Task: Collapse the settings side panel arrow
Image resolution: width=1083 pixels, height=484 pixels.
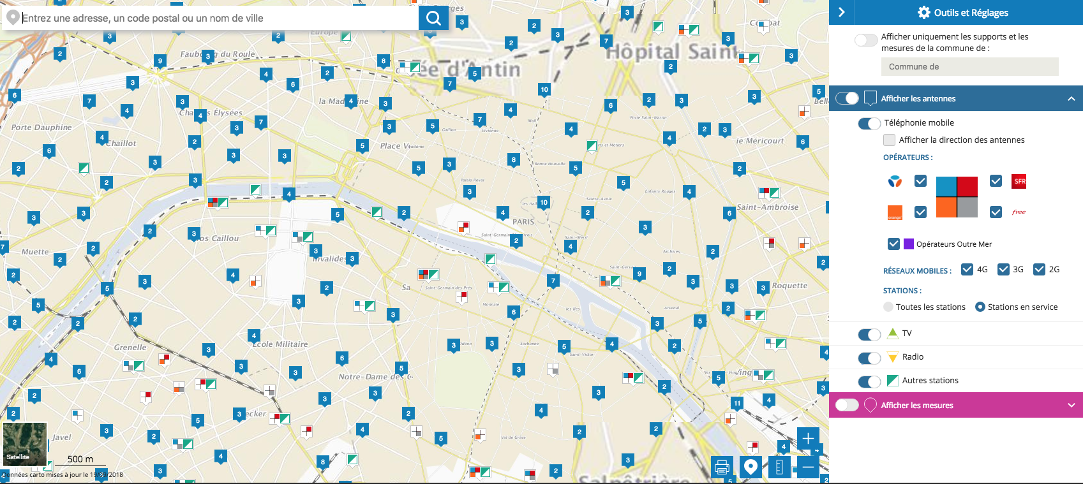Action: point(842,13)
